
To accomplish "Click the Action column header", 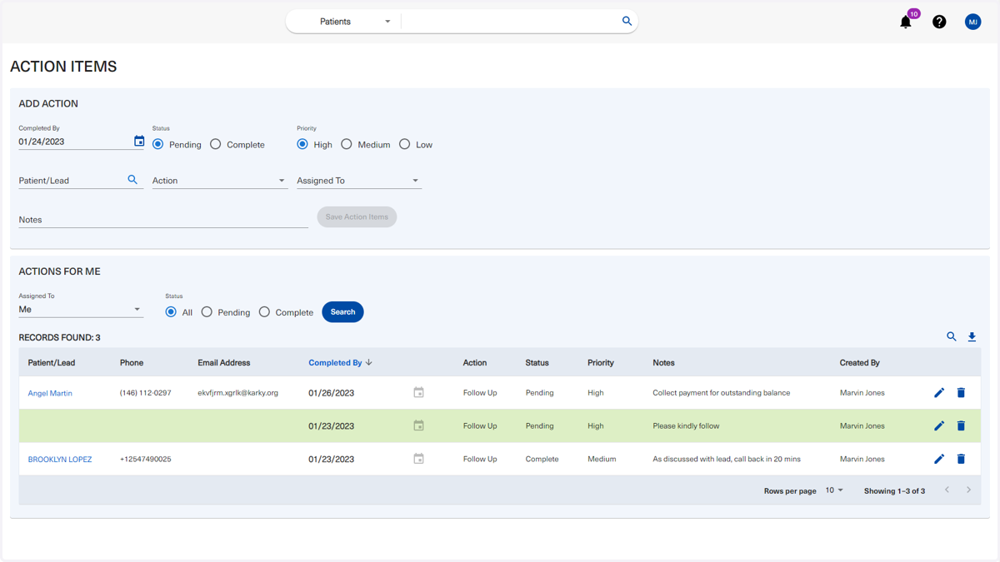I will [x=475, y=363].
